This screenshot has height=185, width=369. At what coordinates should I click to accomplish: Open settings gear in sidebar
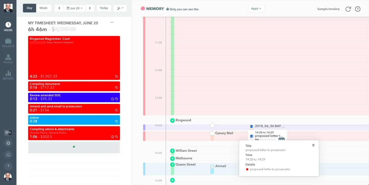[x=8, y=143]
